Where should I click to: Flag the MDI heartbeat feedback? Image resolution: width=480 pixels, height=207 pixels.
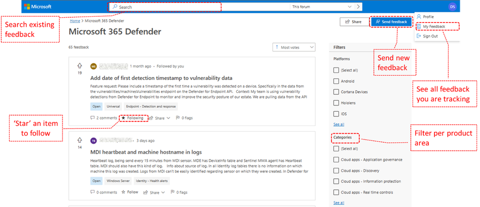click(179, 192)
